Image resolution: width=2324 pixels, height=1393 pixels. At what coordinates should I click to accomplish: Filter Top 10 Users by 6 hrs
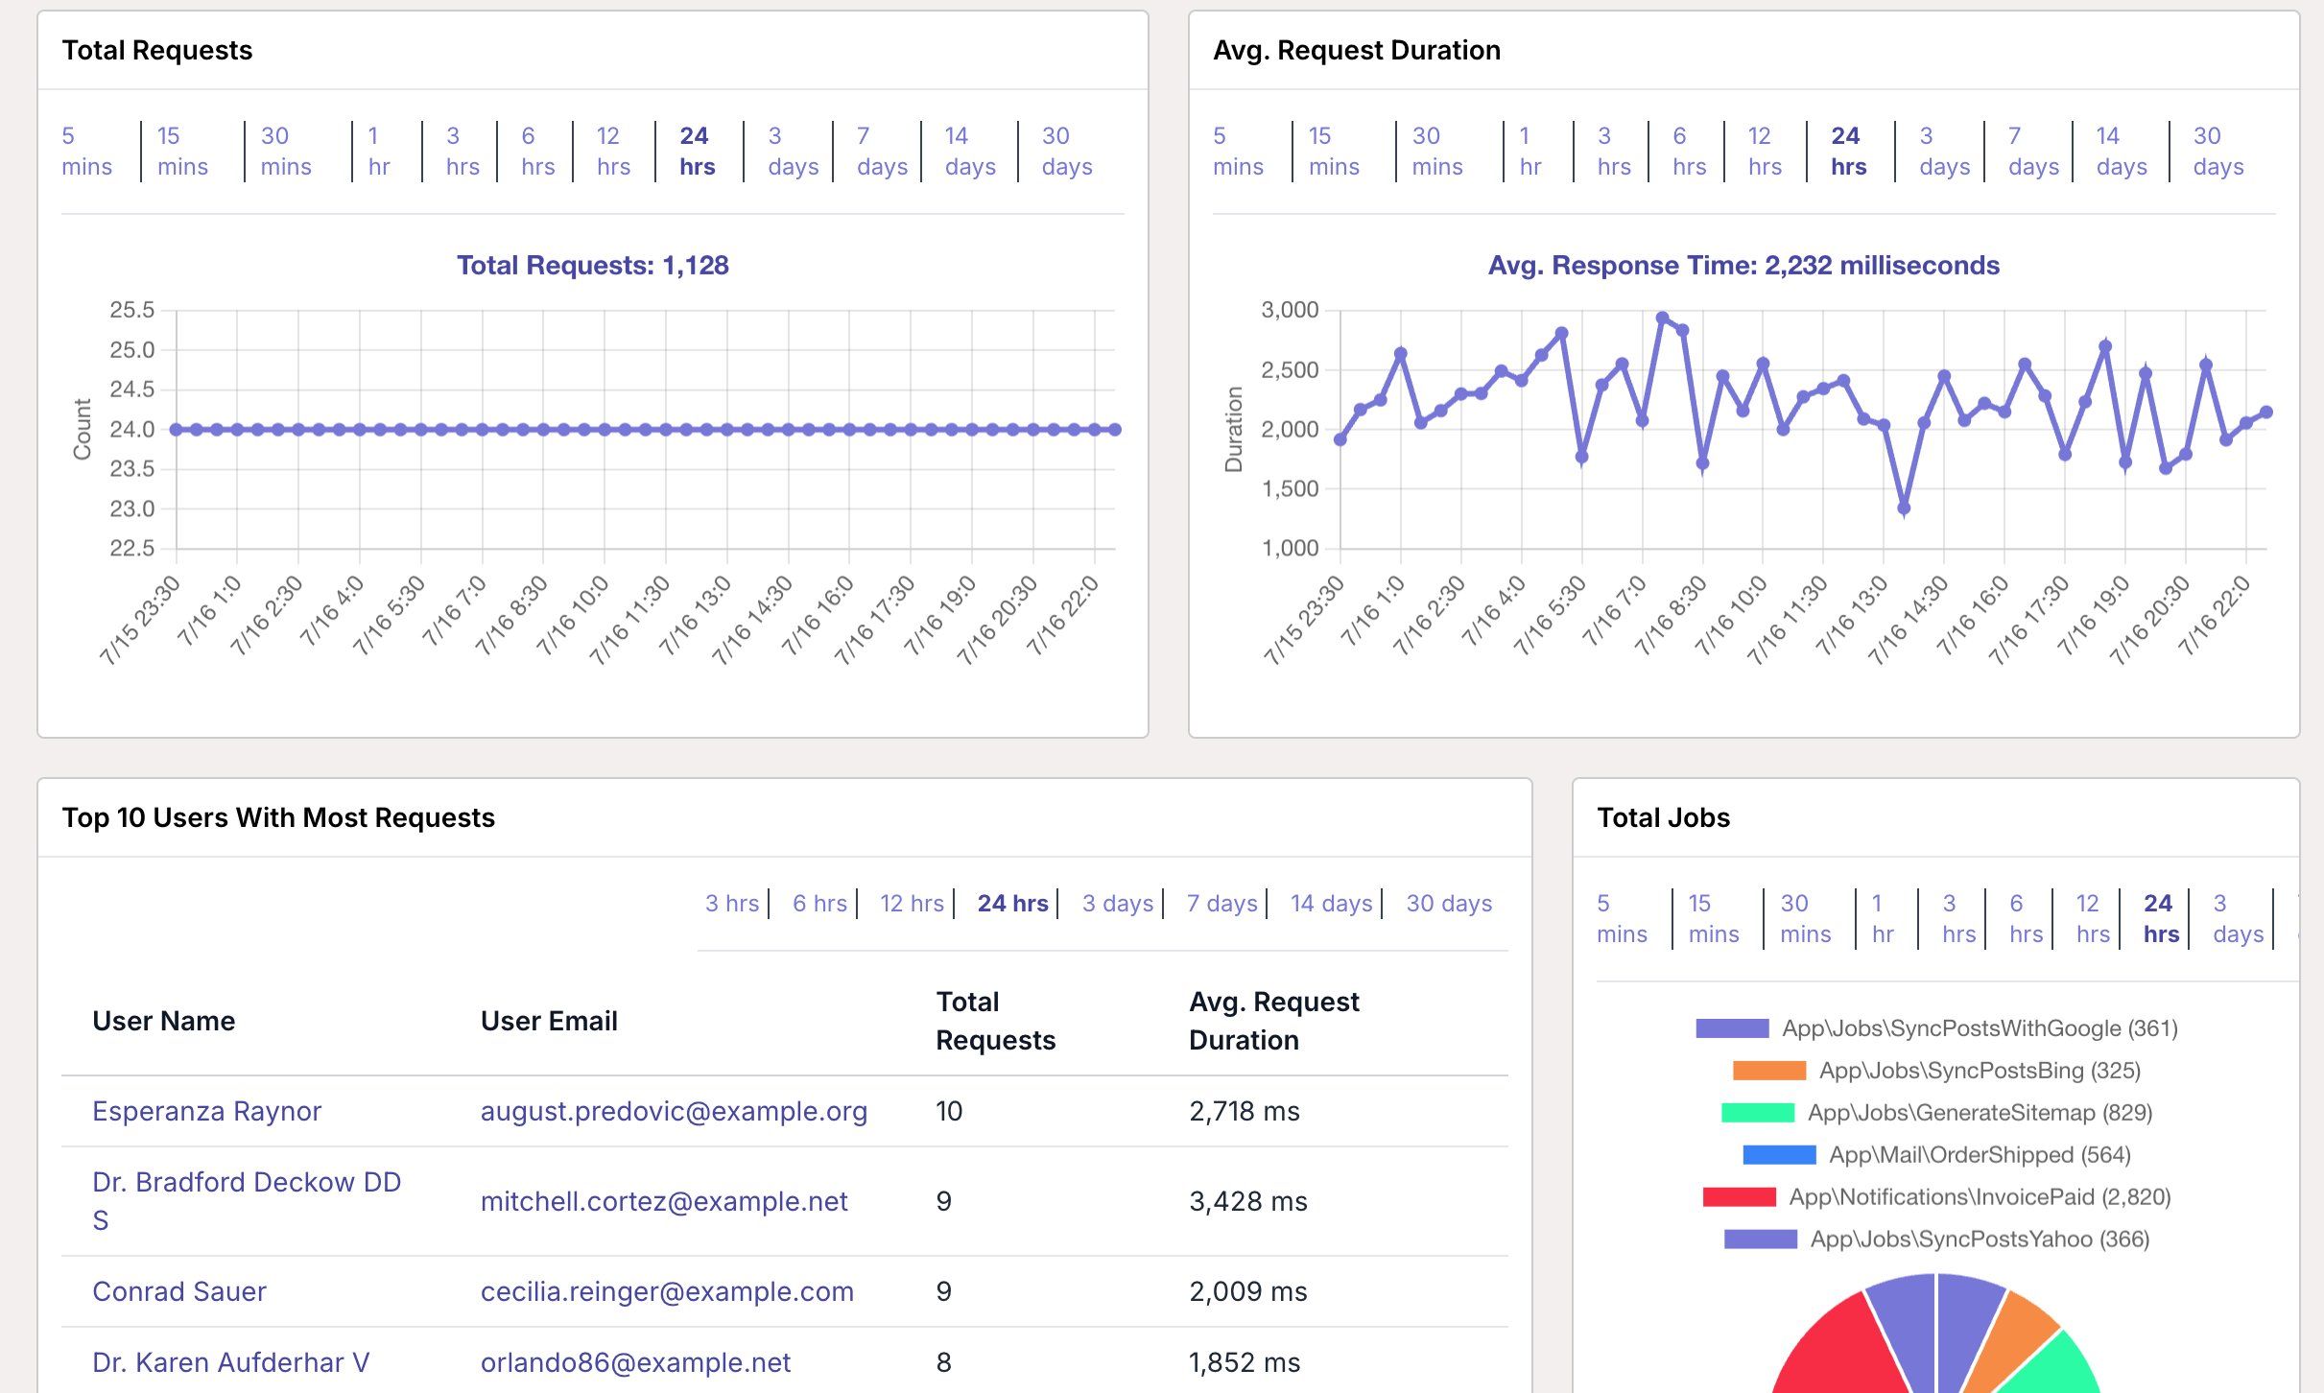point(820,904)
